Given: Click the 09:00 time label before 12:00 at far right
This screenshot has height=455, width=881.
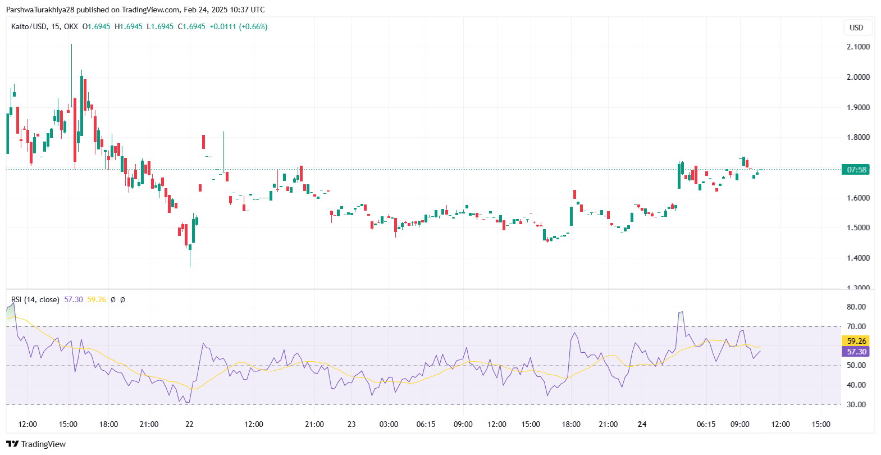Looking at the screenshot, I should [x=740, y=424].
